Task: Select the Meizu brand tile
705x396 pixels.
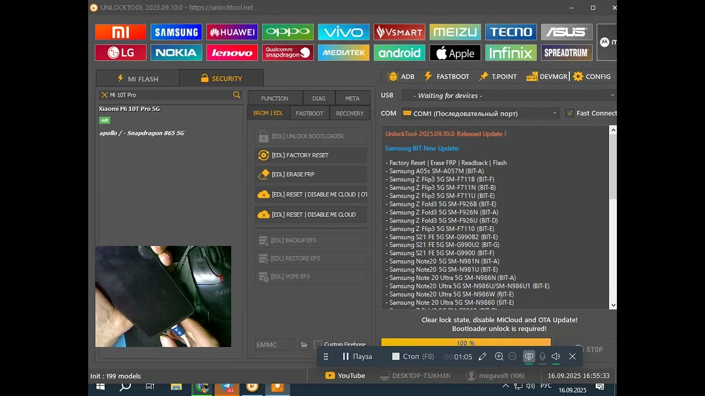Action: click(455, 32)
